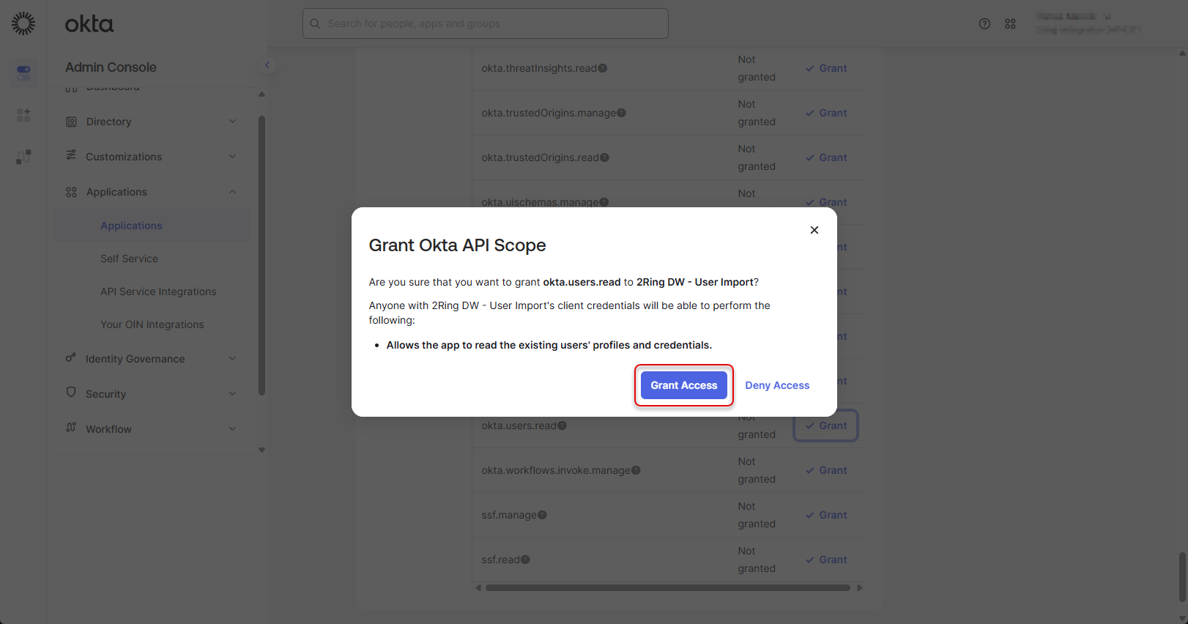Select Self Service in the Applications menu
This screenshot has width=1188, height=624.
click(x=129, y=258)
